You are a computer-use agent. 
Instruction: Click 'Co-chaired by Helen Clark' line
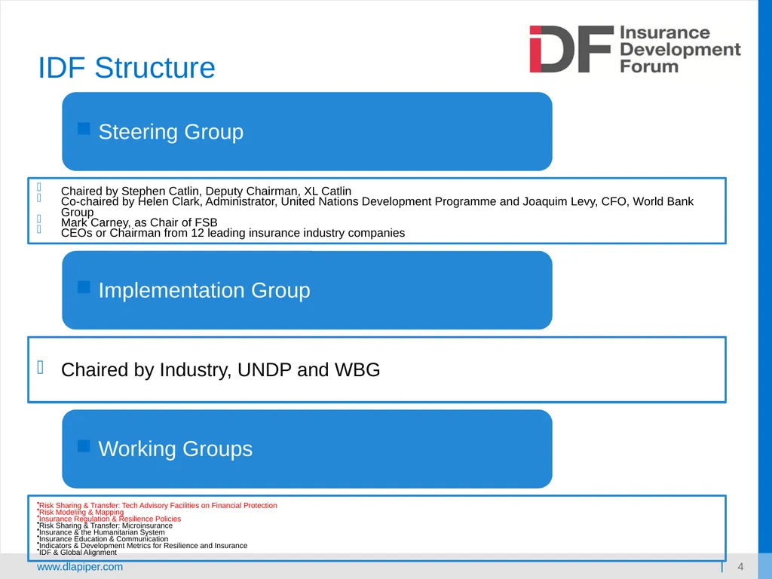[377, 207]
